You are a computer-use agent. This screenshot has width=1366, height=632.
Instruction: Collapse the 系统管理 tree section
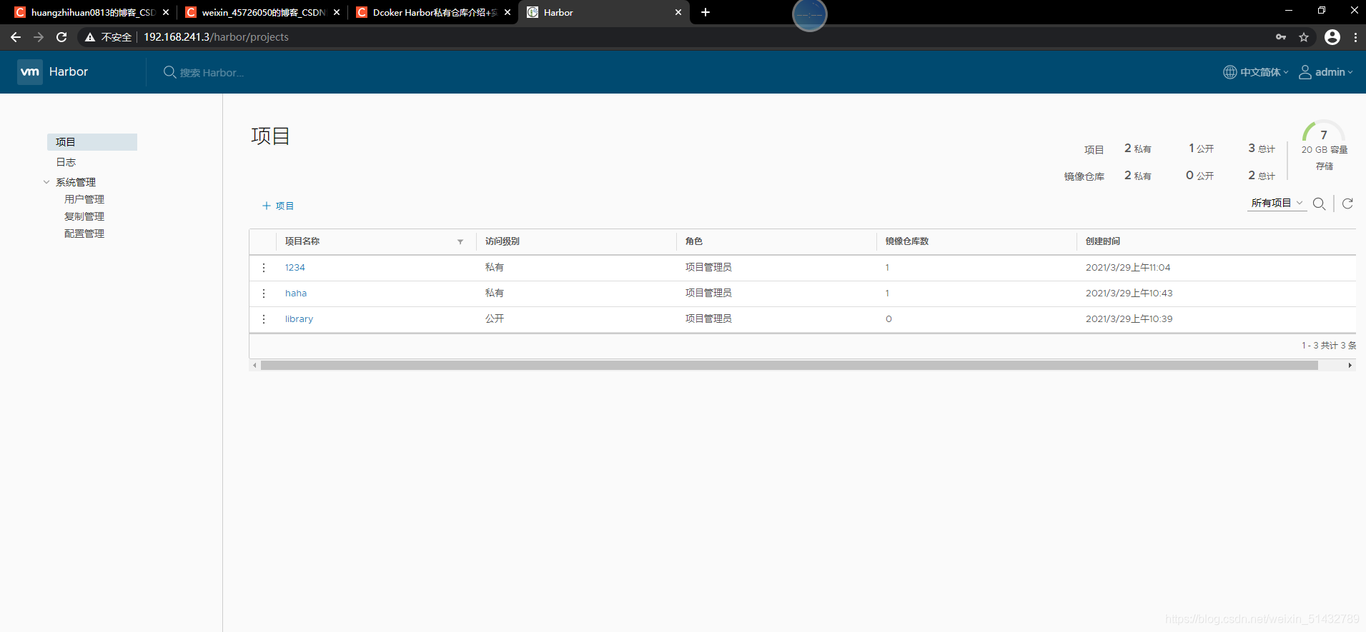(x=46, y=182)
